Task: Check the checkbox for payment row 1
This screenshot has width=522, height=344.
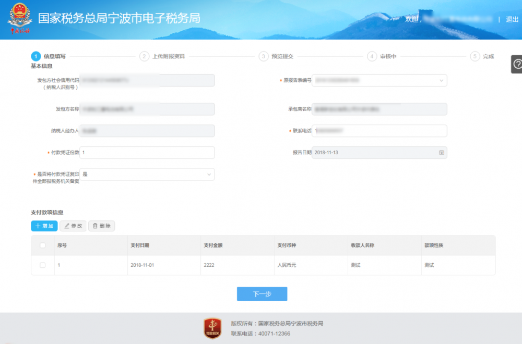Action: point(43,265)
